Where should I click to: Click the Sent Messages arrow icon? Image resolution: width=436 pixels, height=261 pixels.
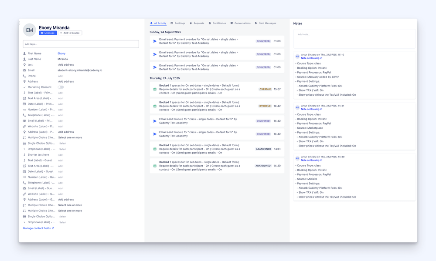point(256,23)
